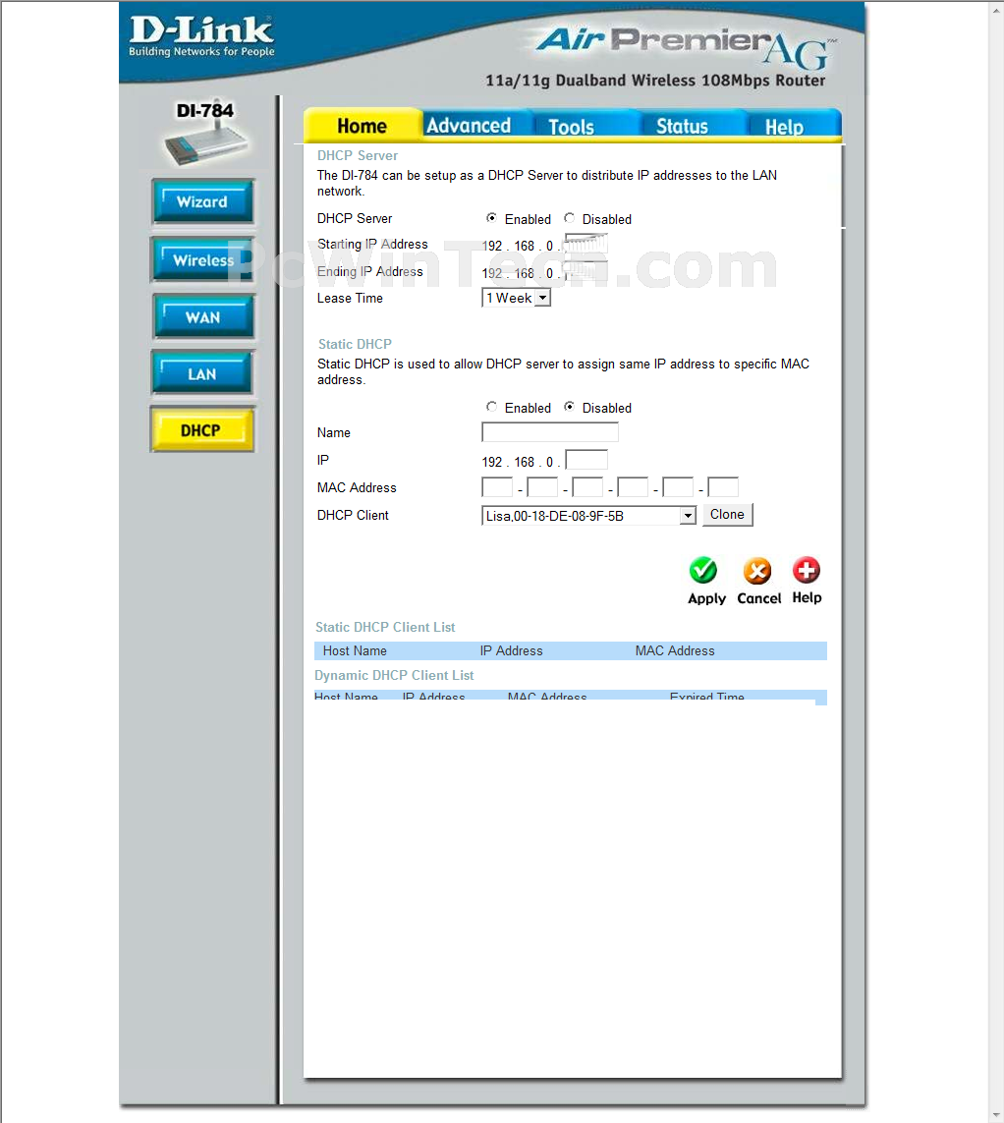This screenshot has width=1004, height=1123.
Task: Click the Static DHCP IP last octet field
Action: click(x=586, y=460)
